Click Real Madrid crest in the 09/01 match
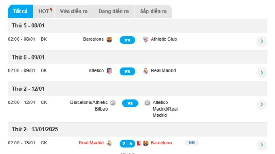The image size is (275, 154). (146, 71)
